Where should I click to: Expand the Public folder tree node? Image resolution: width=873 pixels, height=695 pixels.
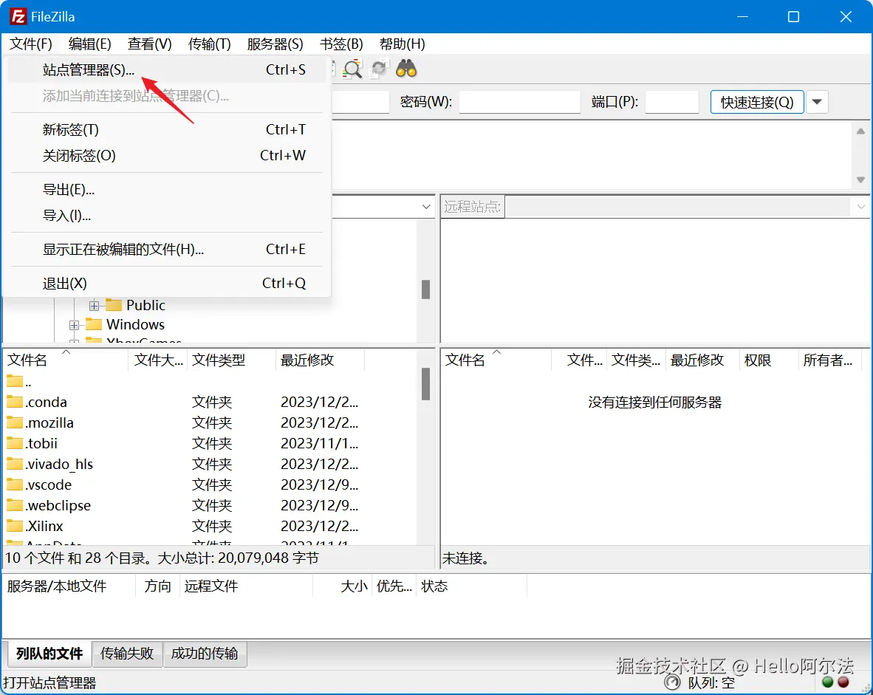click(x=94, y=306)
